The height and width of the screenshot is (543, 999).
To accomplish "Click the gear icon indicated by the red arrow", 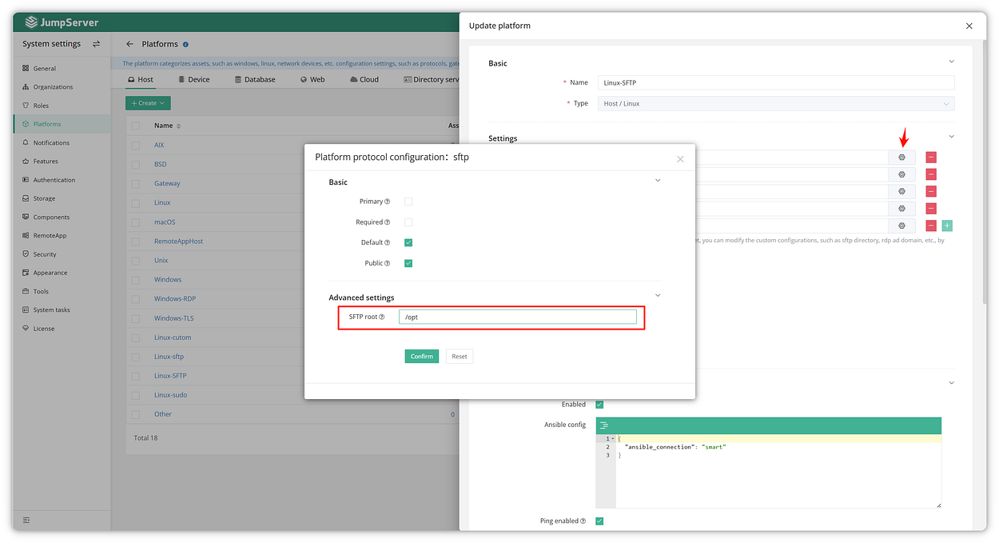I will click(x=901, y=158).
